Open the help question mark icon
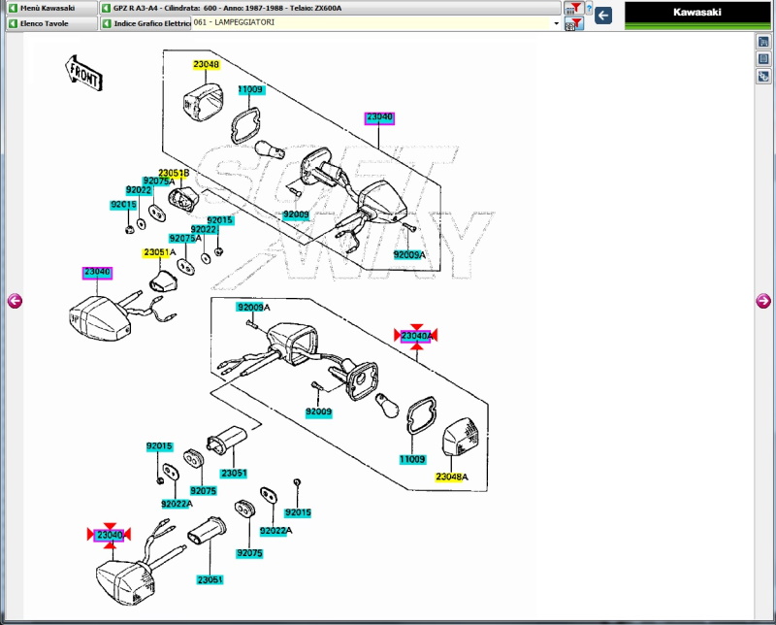This screenshot has height=625, width=776. (x=588, y=8)
